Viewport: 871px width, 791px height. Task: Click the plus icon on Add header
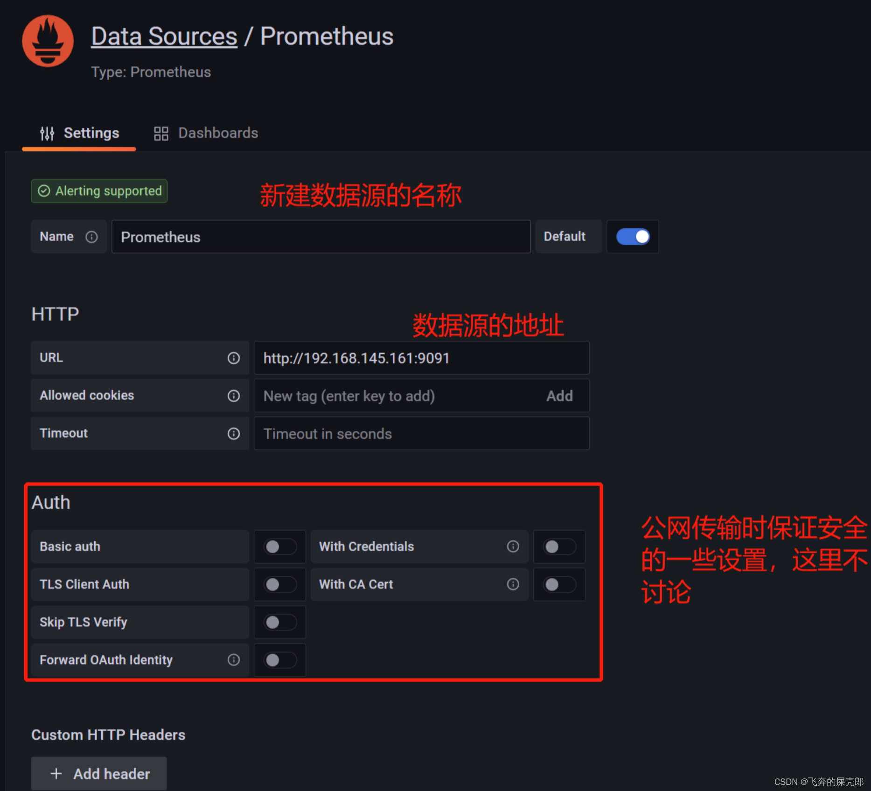(56, 773)
